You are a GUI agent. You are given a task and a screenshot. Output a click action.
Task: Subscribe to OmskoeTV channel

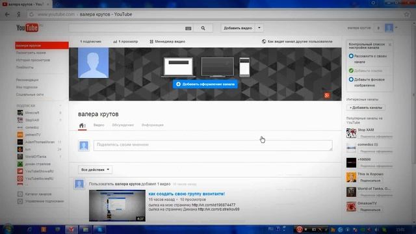pos(370,209)
